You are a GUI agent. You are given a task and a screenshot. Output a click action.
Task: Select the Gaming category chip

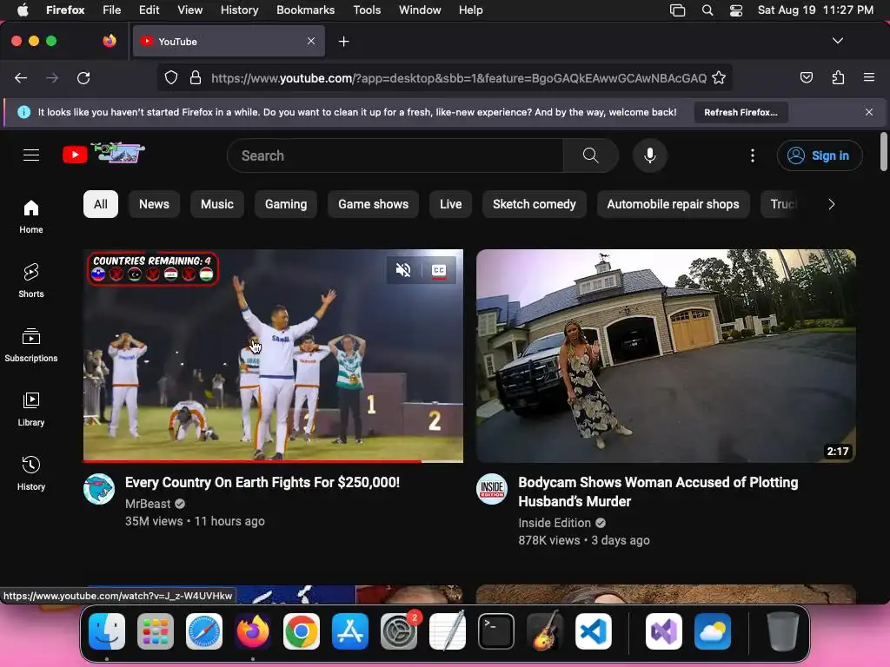click(285, 204)
